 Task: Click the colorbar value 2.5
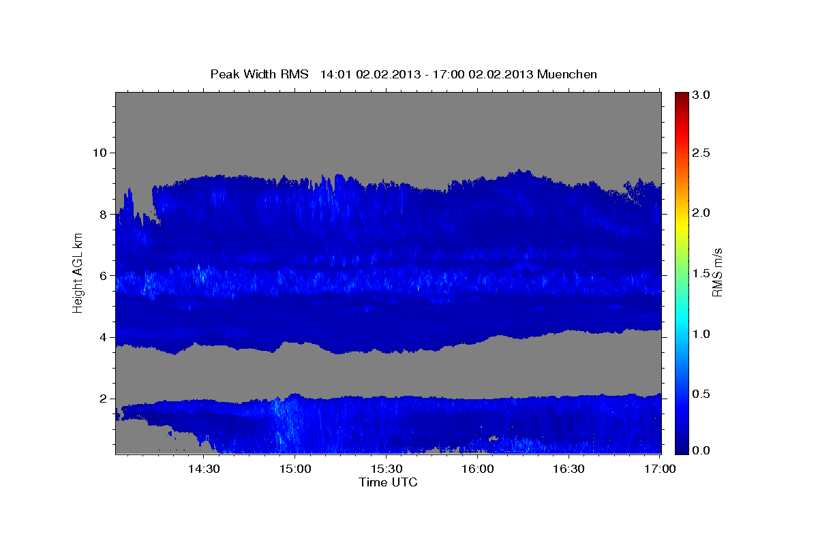tap(702, 153)
